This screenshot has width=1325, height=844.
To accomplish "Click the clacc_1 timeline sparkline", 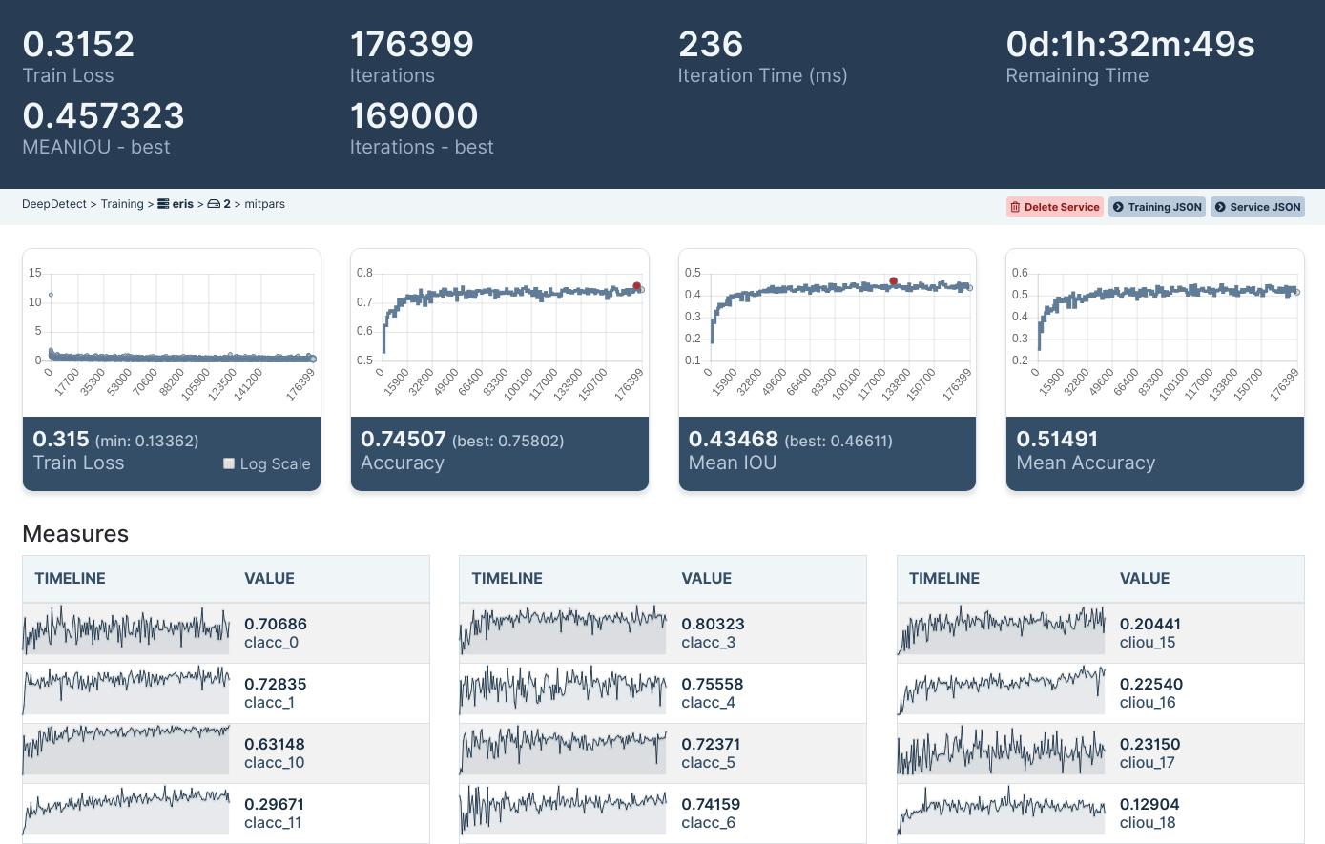I will coord(126,690).
